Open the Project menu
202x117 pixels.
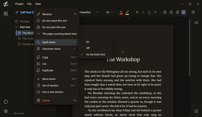click(19, 4)
